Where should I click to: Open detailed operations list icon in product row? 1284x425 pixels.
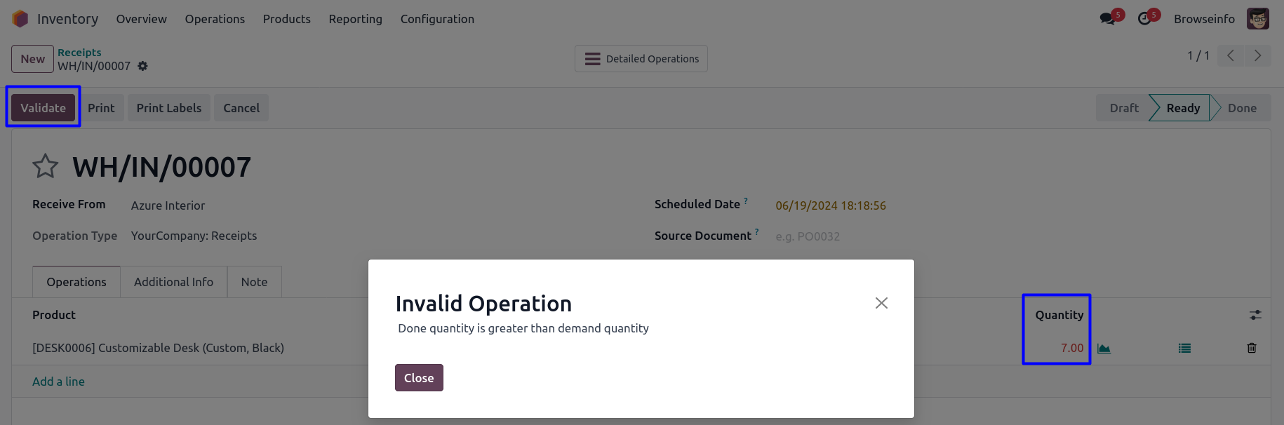click(1184, 349)
